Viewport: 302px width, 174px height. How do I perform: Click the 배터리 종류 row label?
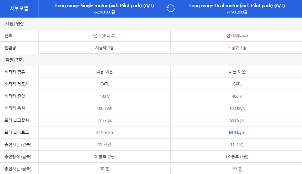(15, 72)
